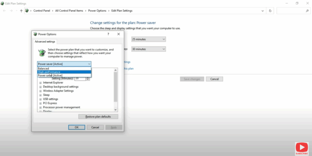Expand the PCI Express plus icon

click(x=41, y=103)
